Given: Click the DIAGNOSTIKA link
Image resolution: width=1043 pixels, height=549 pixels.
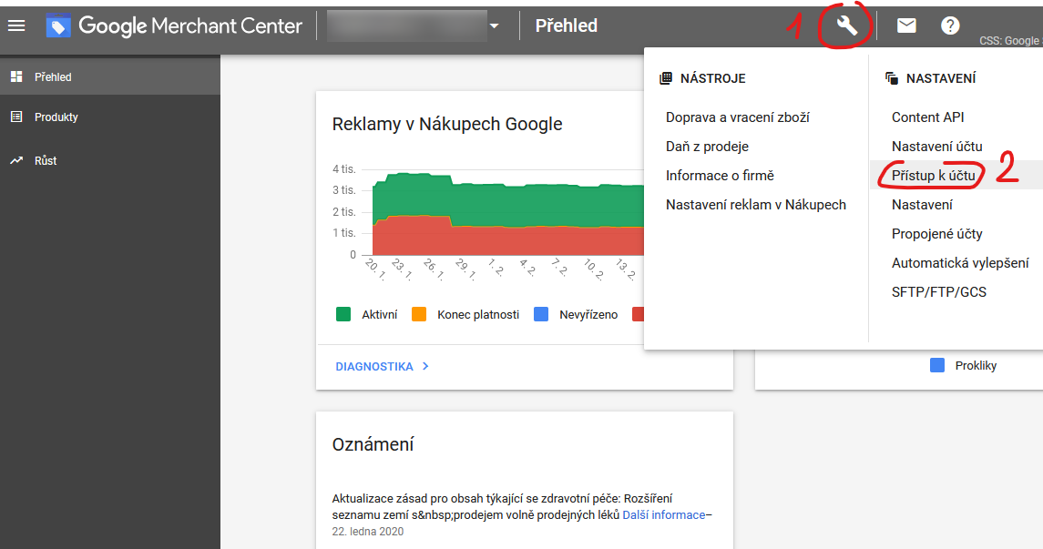Looking at the screenshot, I should point(374,367).
